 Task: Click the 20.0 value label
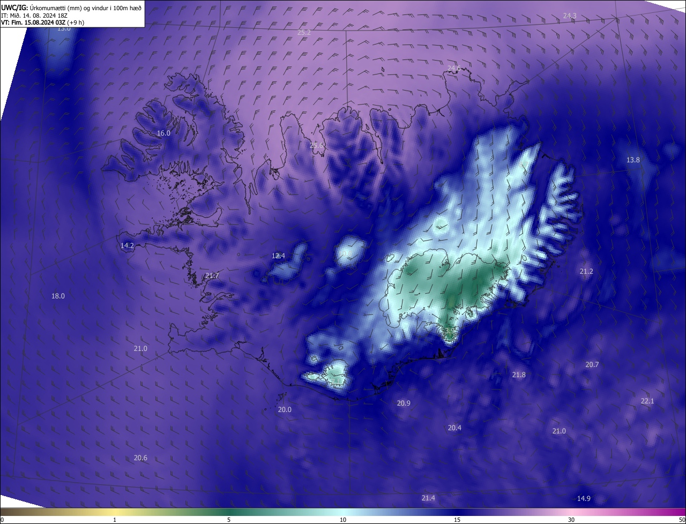pos(285,410)
